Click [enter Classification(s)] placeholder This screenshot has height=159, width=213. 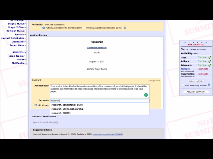coord(46,122)
